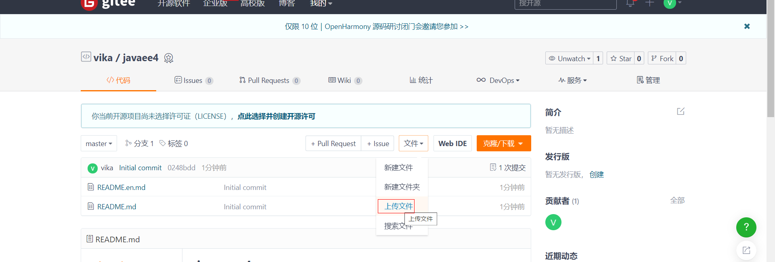Edit the 简介 description icon
Screen dimensions: 775x262
tap(681, 111)
